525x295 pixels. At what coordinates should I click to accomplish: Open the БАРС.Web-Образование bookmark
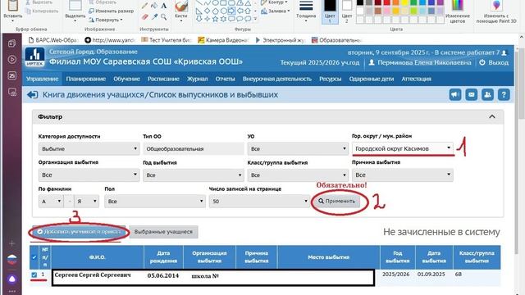pyautogui.click(x=52, y=40)
